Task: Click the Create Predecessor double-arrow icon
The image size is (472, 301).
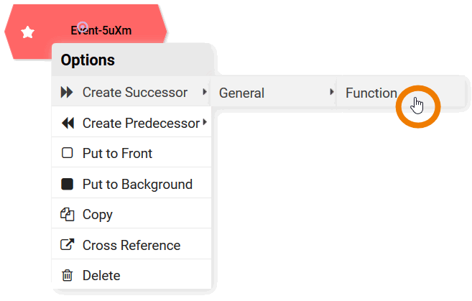Action: (68, 124)
